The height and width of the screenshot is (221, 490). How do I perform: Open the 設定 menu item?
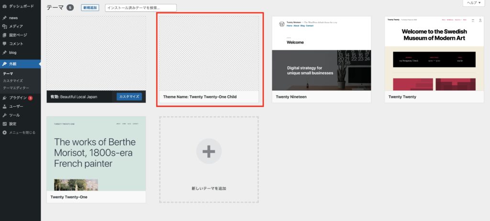click(x=20, y=124)
